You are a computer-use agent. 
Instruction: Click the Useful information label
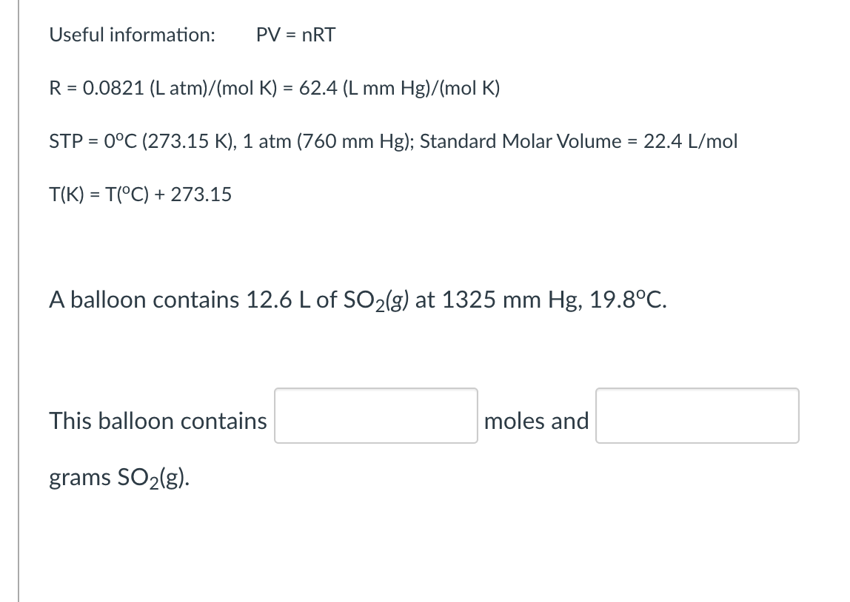point(132,34)
